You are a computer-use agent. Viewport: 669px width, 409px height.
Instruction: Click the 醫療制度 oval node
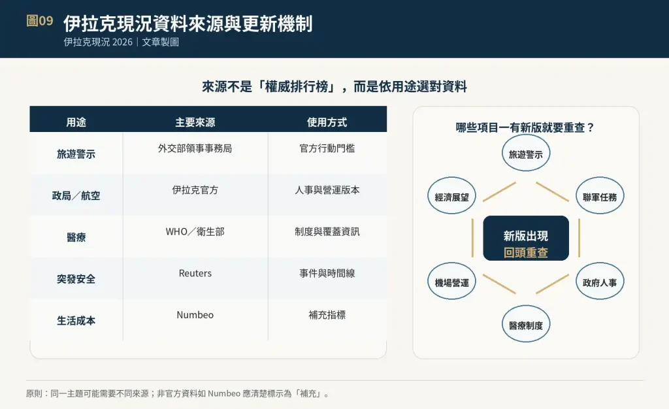[x=526, y=324]
